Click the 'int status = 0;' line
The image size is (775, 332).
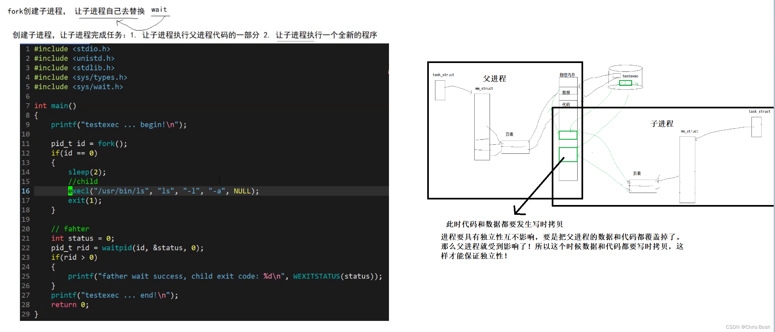pyautogui.click(x=83, y=238)
